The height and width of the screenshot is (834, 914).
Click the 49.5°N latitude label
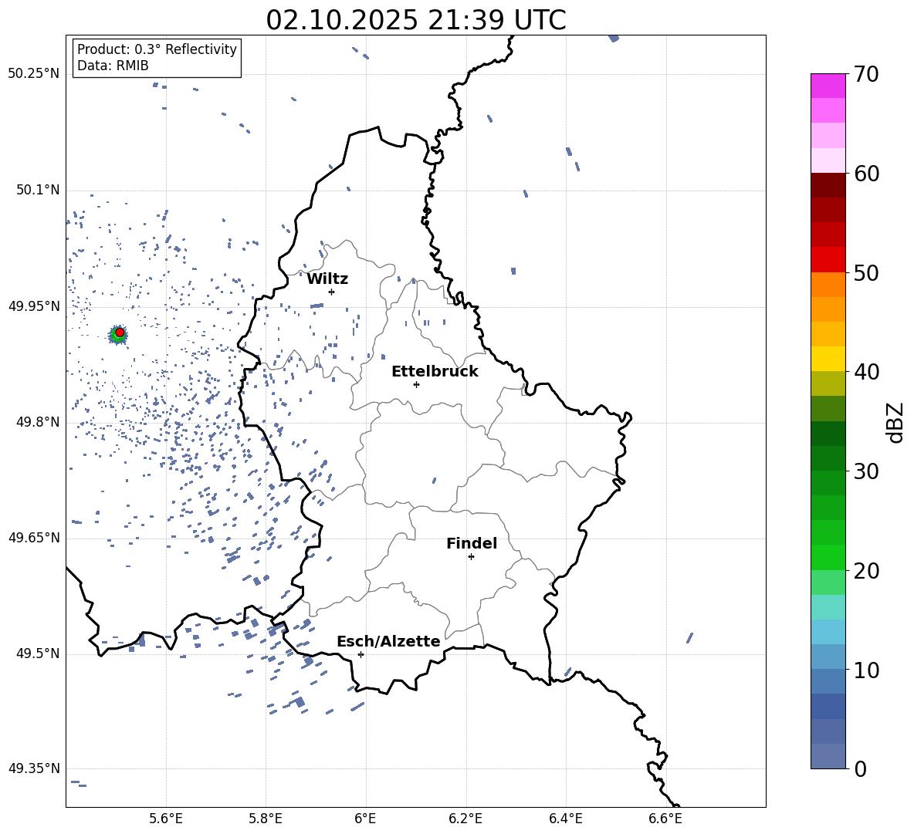tap(38, 653)
